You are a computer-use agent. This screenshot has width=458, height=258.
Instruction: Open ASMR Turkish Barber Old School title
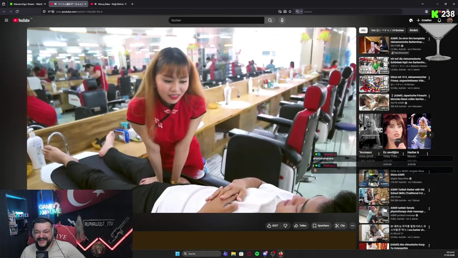pos(408,191)
